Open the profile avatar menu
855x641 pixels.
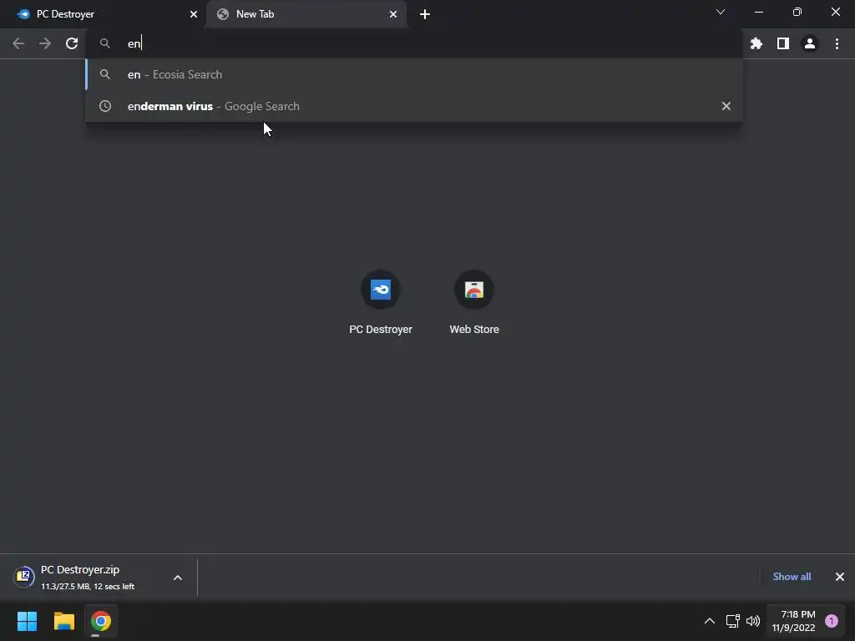pyautogui.click(x=810, y=43)
